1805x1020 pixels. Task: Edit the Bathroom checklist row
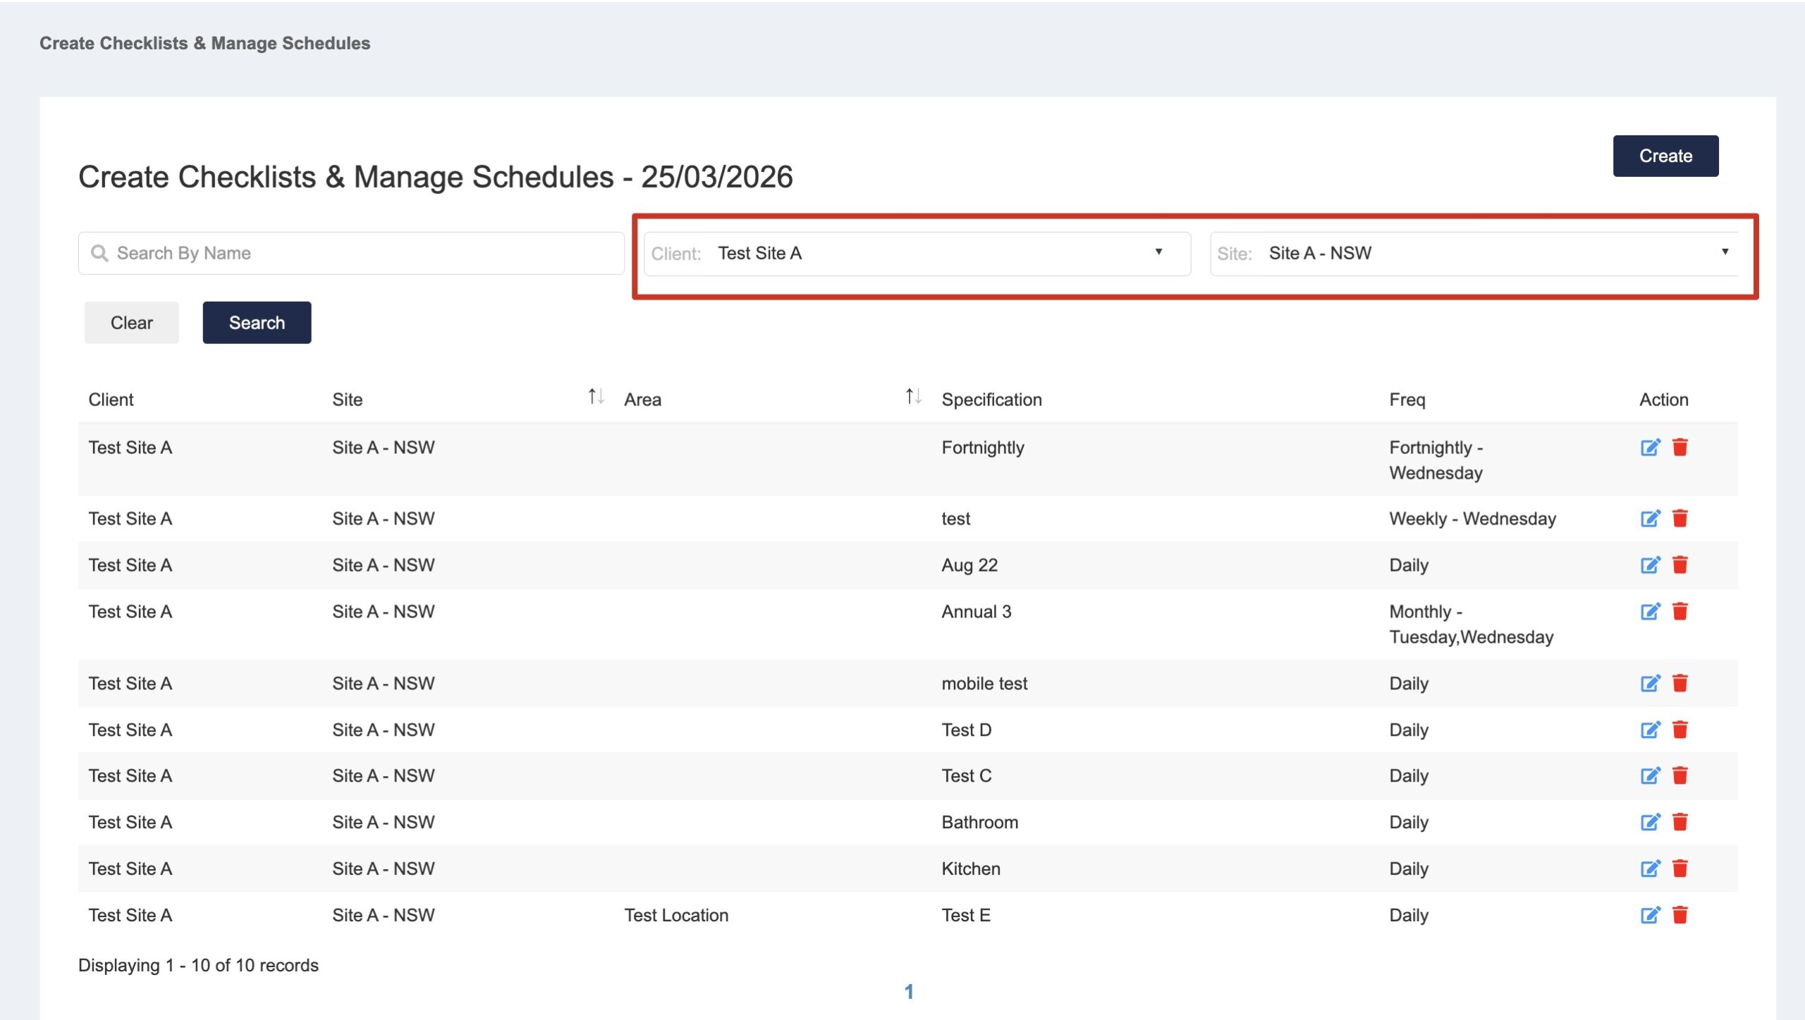click(1650, 823)
